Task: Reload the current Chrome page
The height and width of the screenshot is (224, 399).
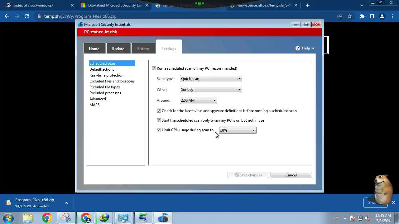Action: pos(27,16)
